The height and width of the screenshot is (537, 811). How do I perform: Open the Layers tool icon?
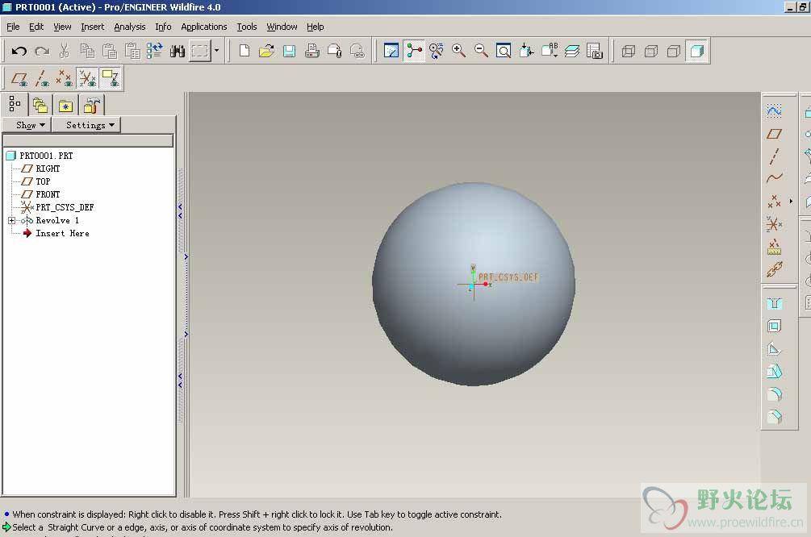pyautogui.click(x=572, y=51)
